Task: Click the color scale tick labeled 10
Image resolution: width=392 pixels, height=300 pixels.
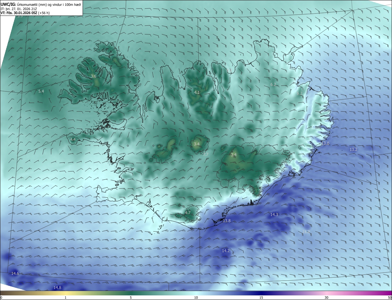Action: tap(196, 298)
